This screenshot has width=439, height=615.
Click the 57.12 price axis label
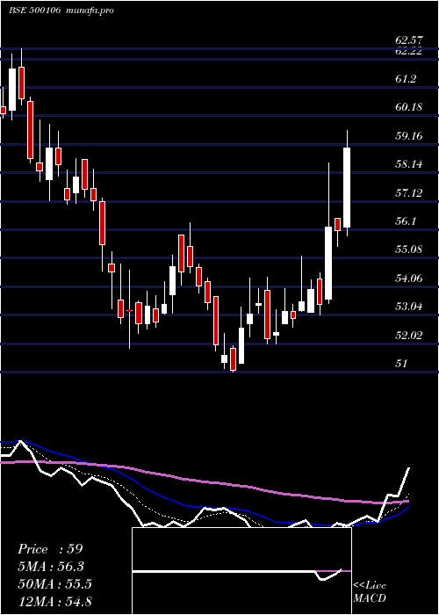pyautogui.click(x=409, y=192)
